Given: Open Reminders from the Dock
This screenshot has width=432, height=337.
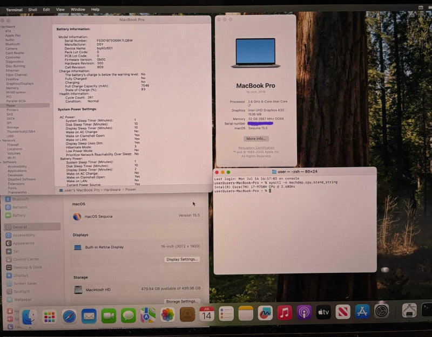Looking at the screenshot, I should click(226, 314).
